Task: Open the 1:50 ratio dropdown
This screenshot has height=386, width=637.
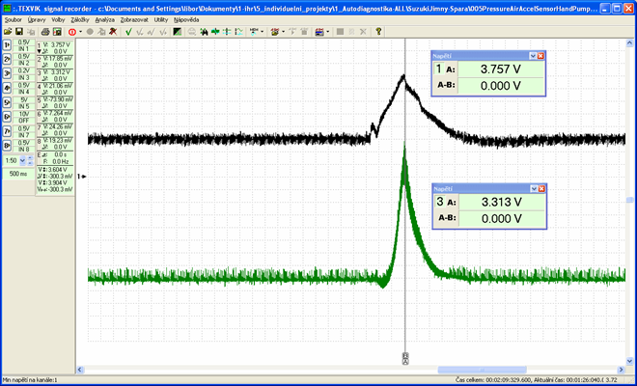Action: pos(22,160)
